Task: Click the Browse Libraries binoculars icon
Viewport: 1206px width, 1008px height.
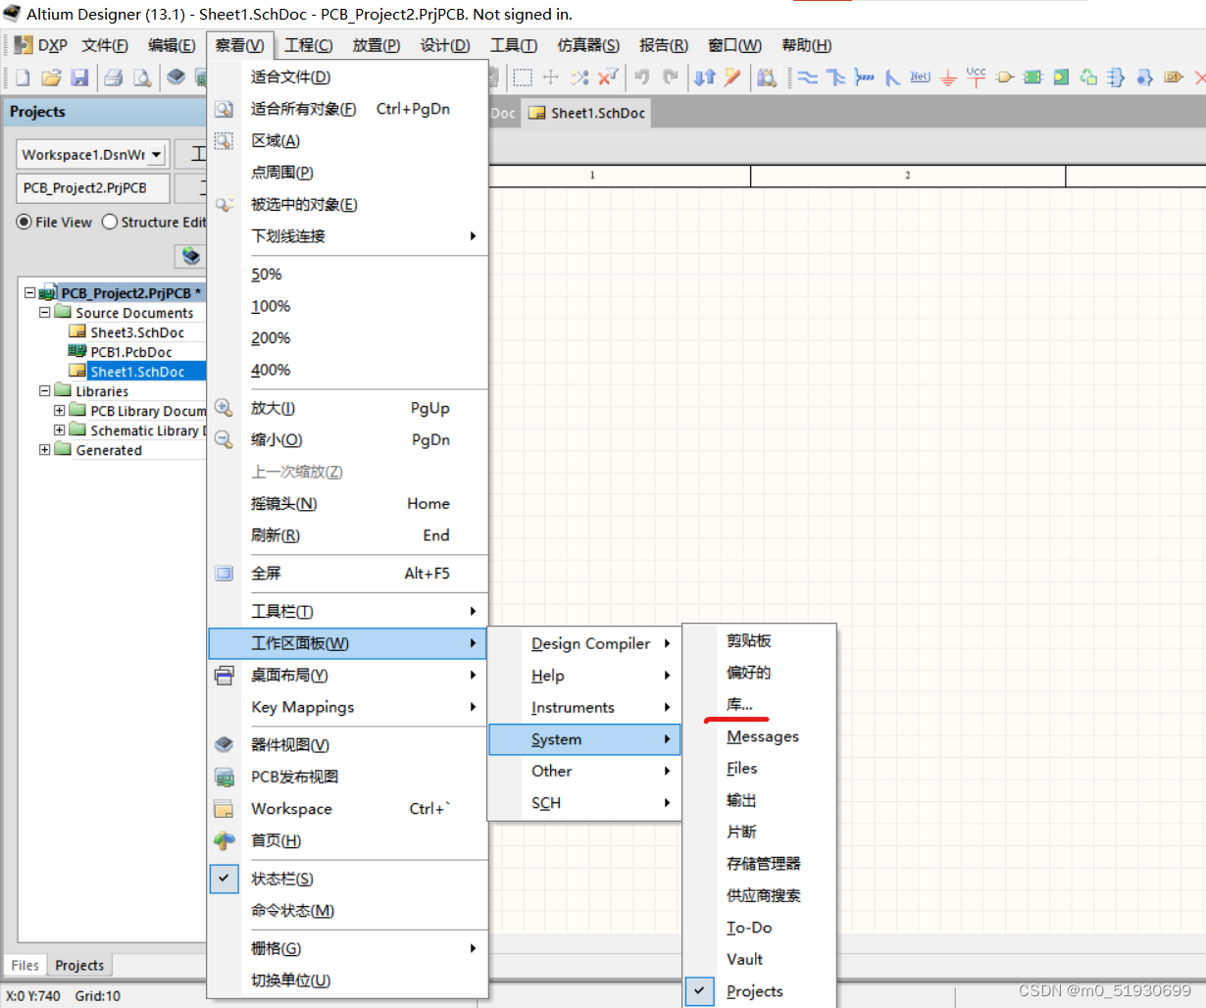Action: (767, 77)
